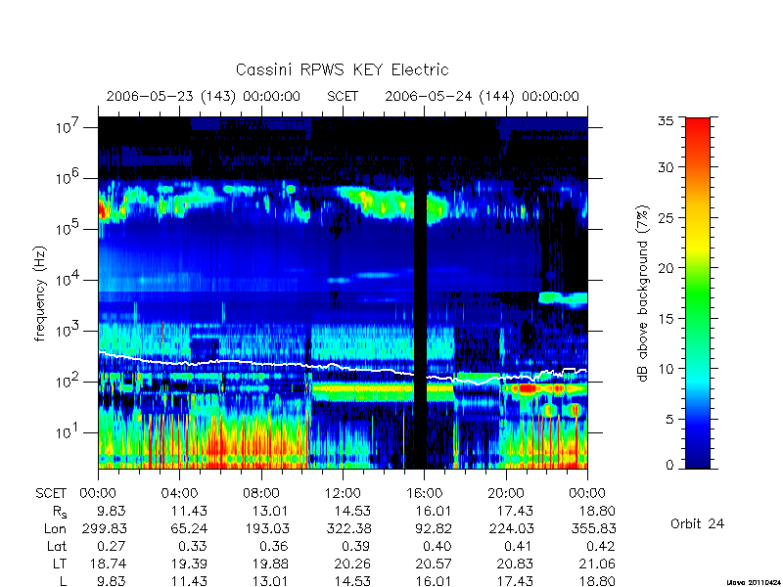
Task: Click the Lat value '0.39'
Action: [x=356, y=546]
